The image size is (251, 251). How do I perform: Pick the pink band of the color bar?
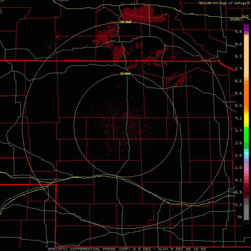(x=246, y=169)
